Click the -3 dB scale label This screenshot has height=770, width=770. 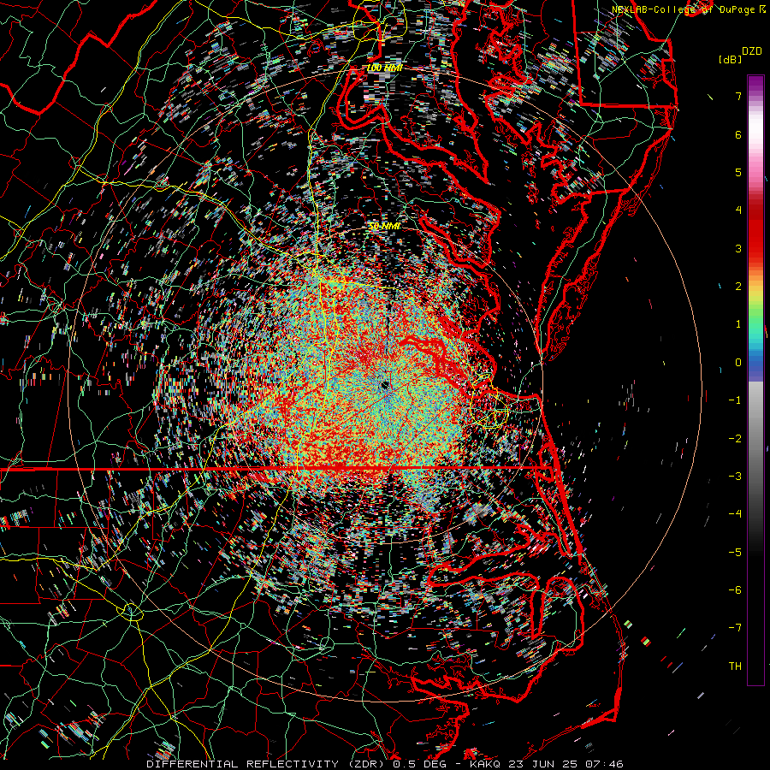(x=735, y=477)
